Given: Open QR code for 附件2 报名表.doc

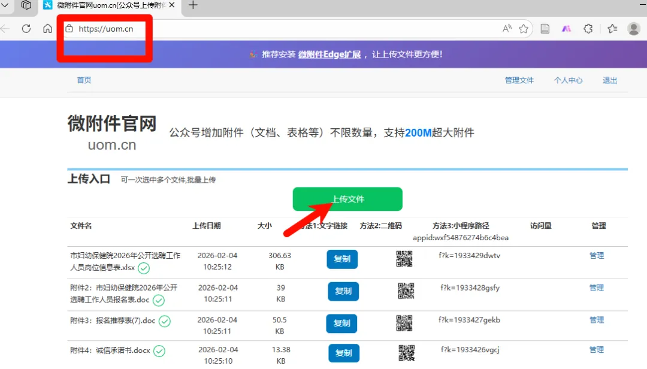Looking at the screenshot, I should tap(406, 291).
